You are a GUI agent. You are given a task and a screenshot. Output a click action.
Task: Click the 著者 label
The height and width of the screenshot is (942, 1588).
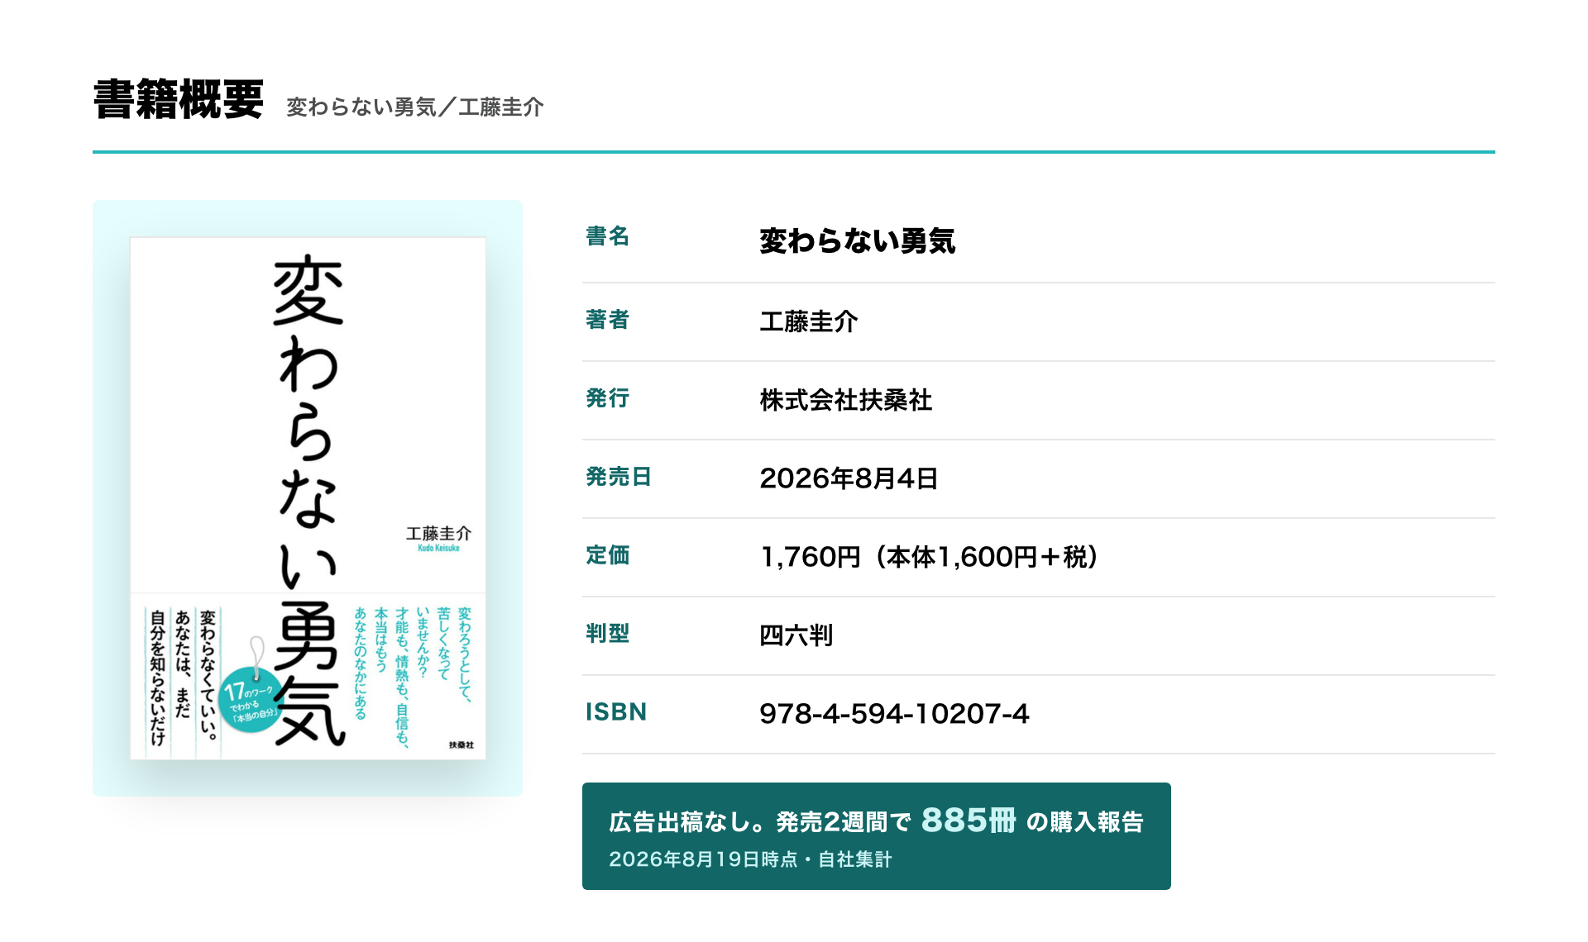pyautogui.click(x=608, y=320)
